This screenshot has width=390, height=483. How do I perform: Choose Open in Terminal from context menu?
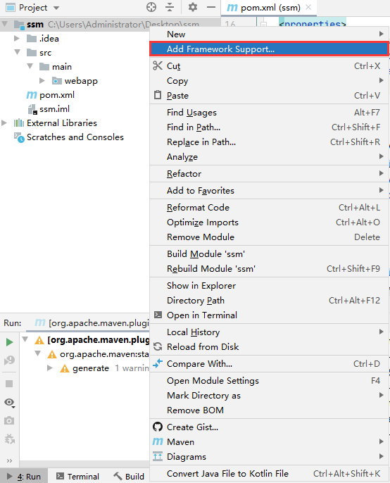pyautogui.click(x=269, y=315)
